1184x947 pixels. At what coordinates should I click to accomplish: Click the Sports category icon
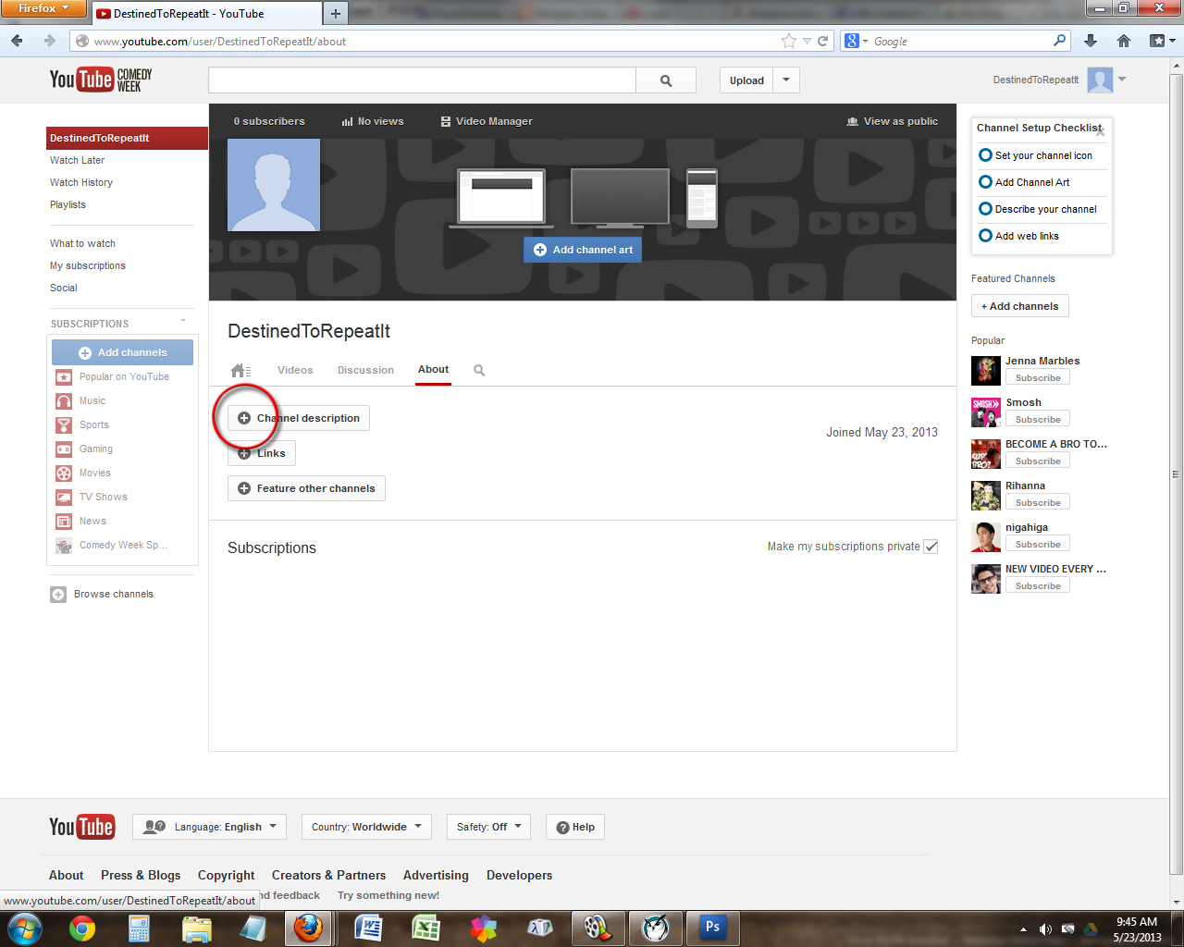(x=64, y=424)
